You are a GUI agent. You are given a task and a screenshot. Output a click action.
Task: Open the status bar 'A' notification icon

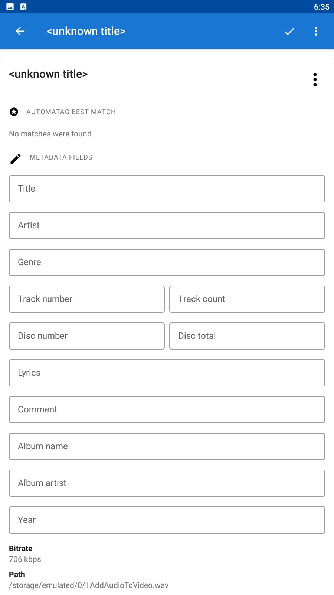click(23, 7)
